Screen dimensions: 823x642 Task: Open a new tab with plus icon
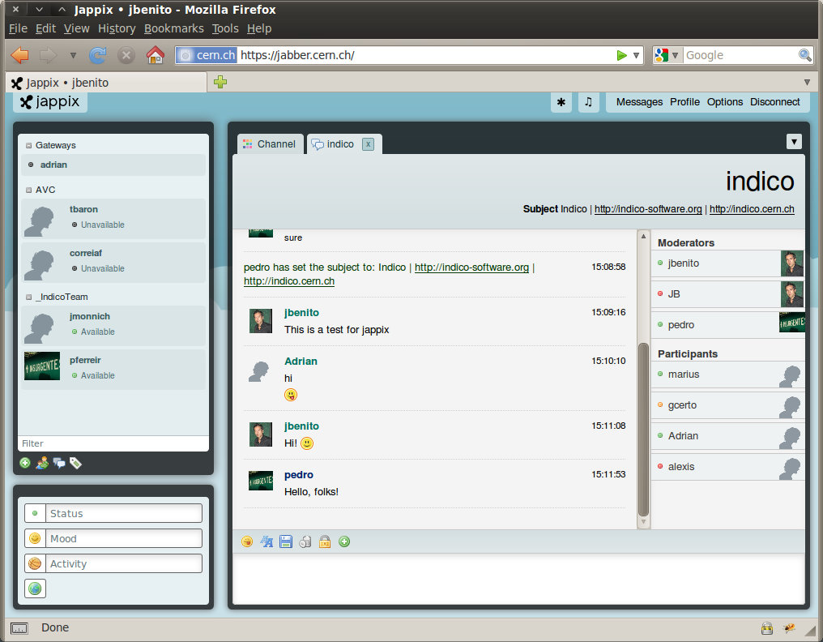tap(220, 82)
